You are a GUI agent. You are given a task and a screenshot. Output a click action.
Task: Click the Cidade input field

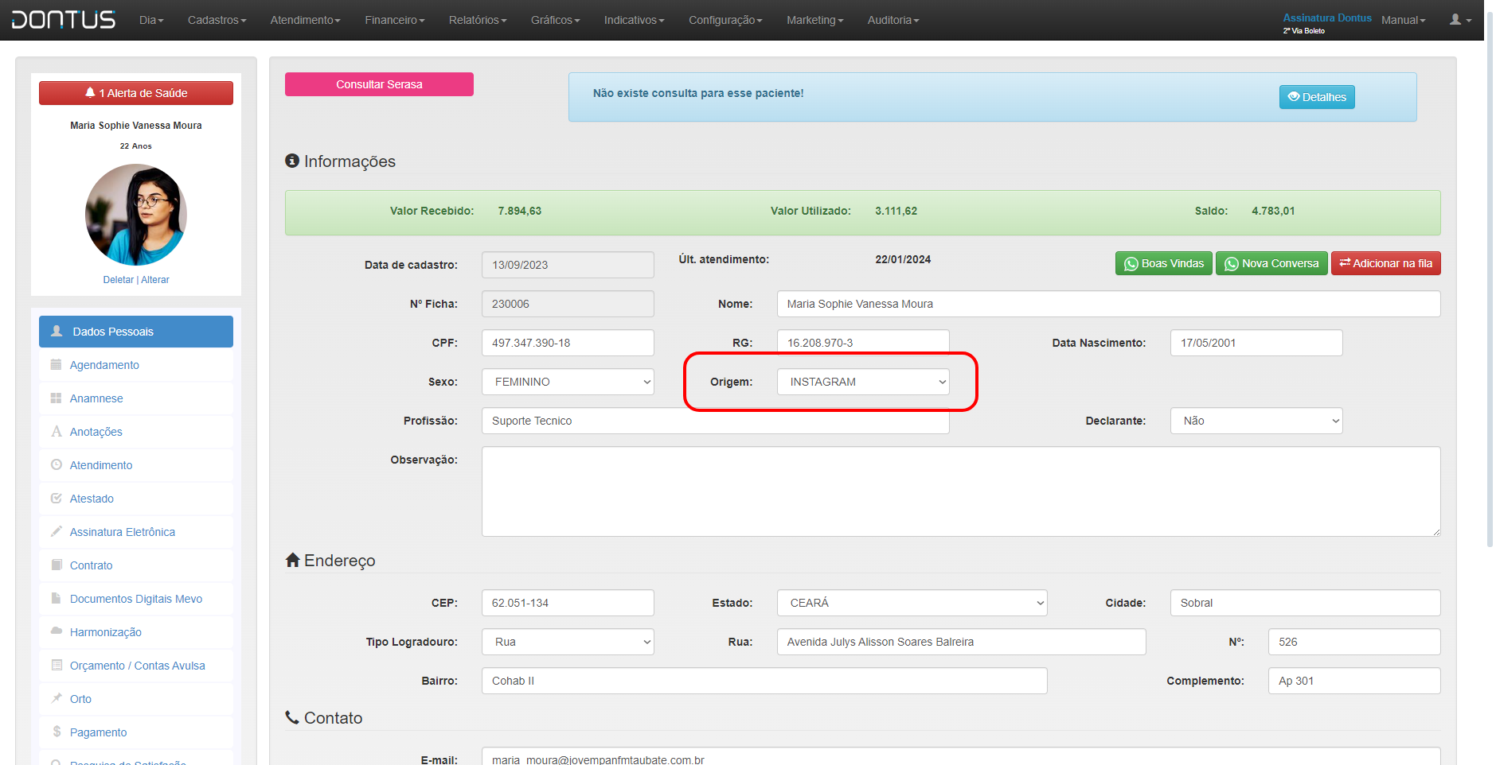[x=1305, y=603]
